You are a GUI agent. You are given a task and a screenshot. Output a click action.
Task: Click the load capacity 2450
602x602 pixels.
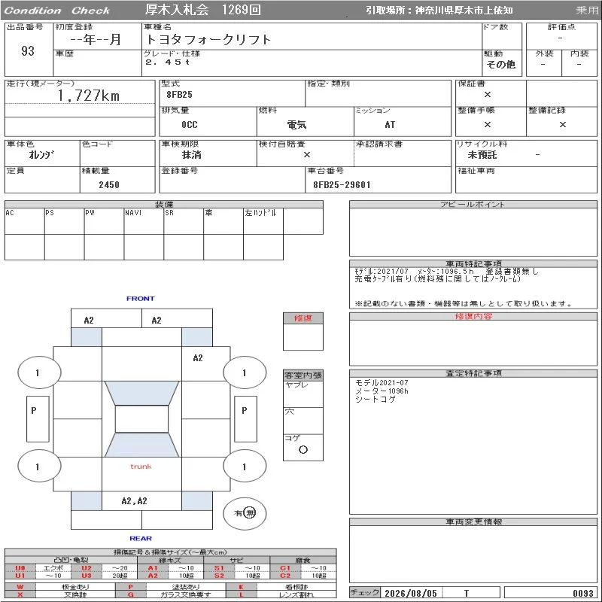tap(109, 184)
